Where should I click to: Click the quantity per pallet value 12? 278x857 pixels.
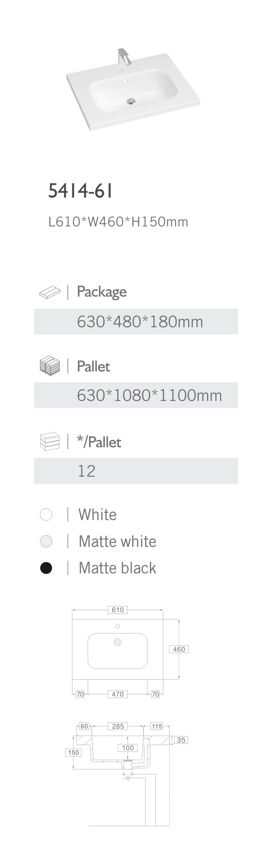point(87,471)
